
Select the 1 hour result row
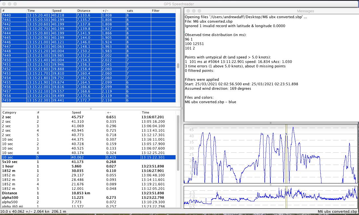pyautogui.click(x=84, y=166)
